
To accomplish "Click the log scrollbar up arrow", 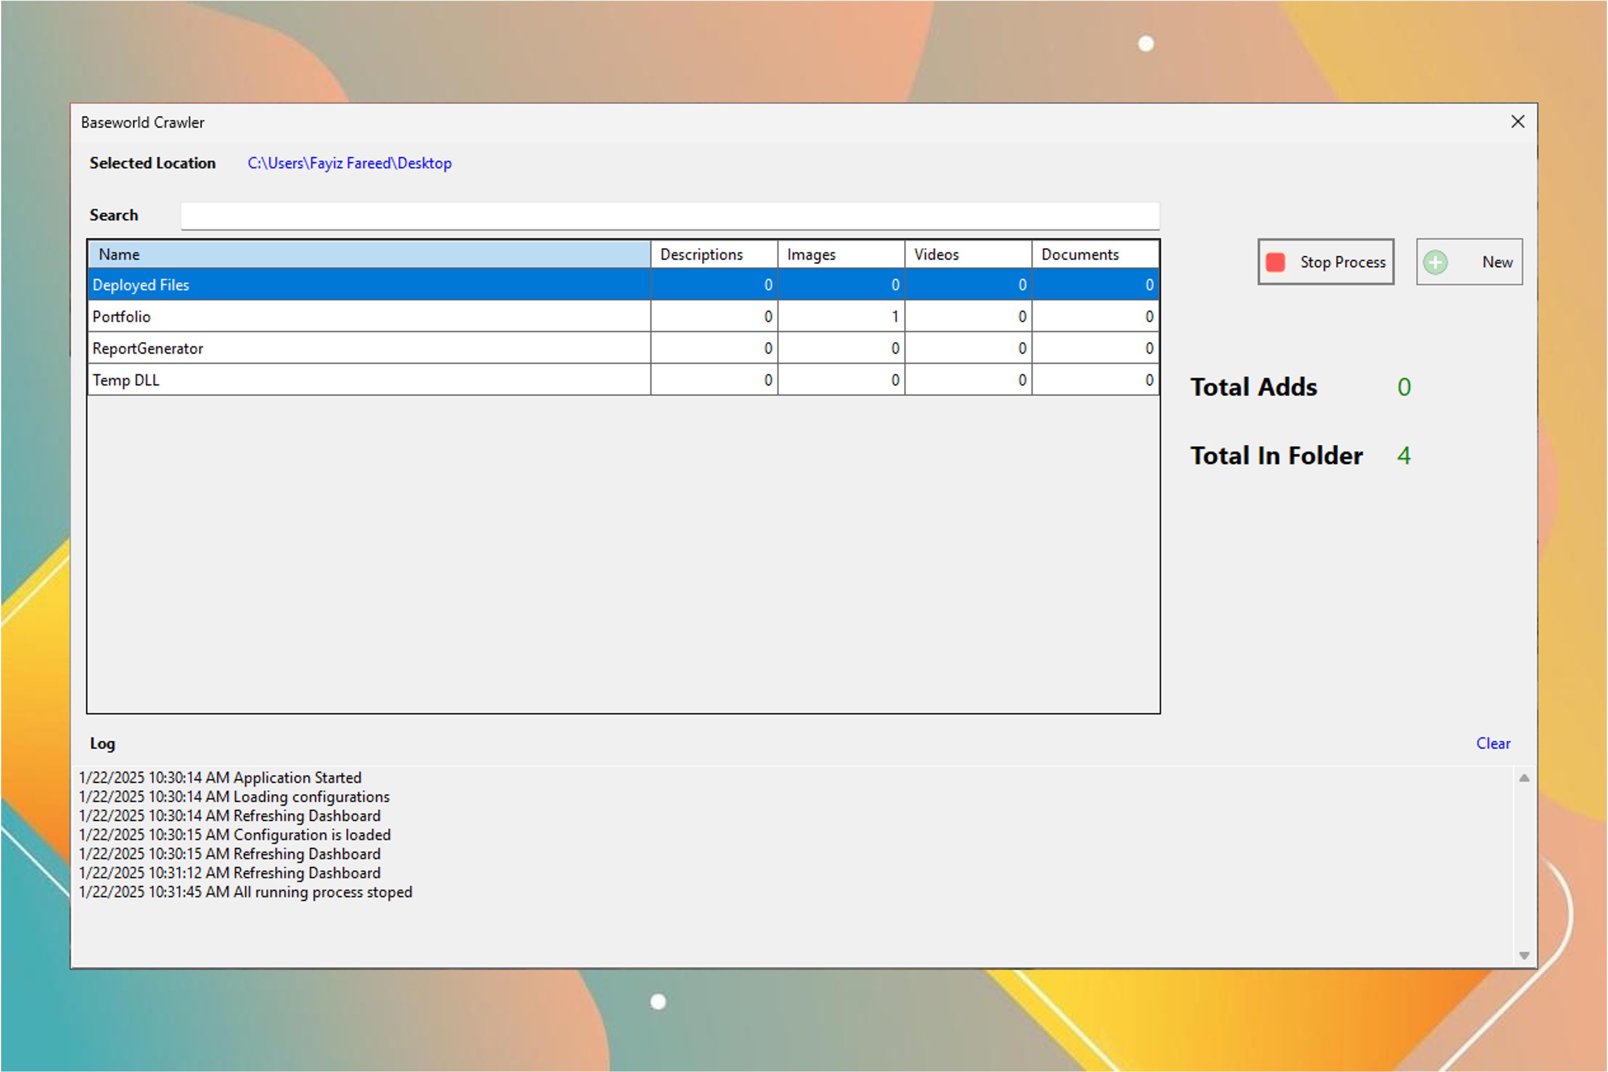I will tap(1524, 778).
